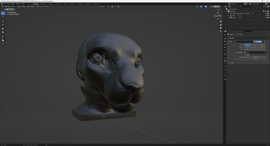
Task: Open the Modifier Properties wrench tab
Action: click(225, 61)
